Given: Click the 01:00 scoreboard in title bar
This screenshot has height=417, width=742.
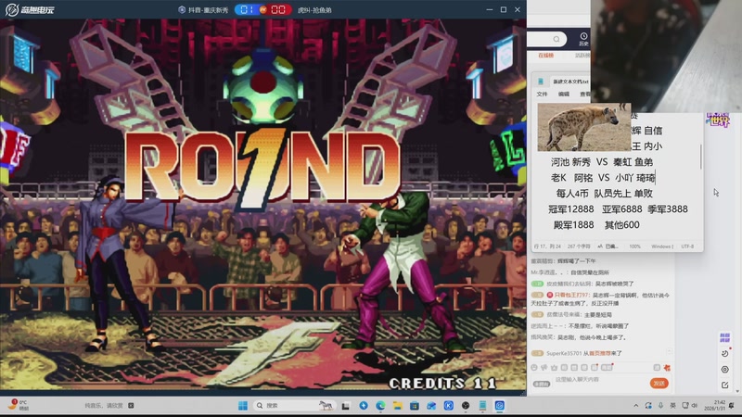Looking at the screenshot, I should [263, 9].
